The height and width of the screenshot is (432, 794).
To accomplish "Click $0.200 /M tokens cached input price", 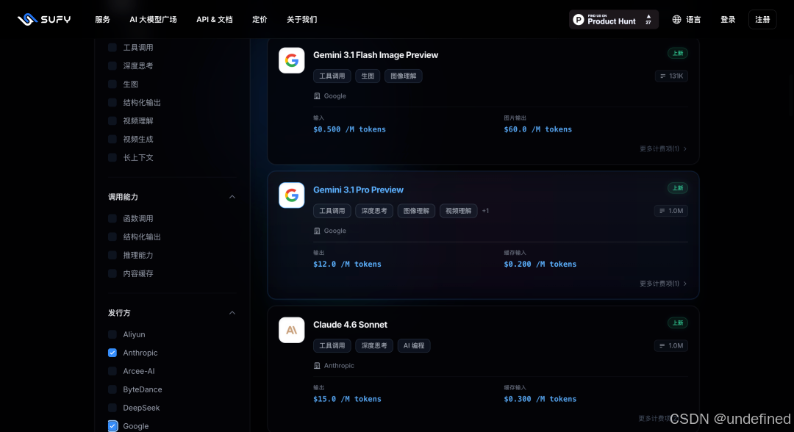I will [540, 264].
